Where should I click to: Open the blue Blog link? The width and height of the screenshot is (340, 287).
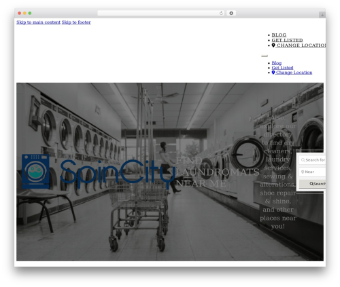[277, 63]
